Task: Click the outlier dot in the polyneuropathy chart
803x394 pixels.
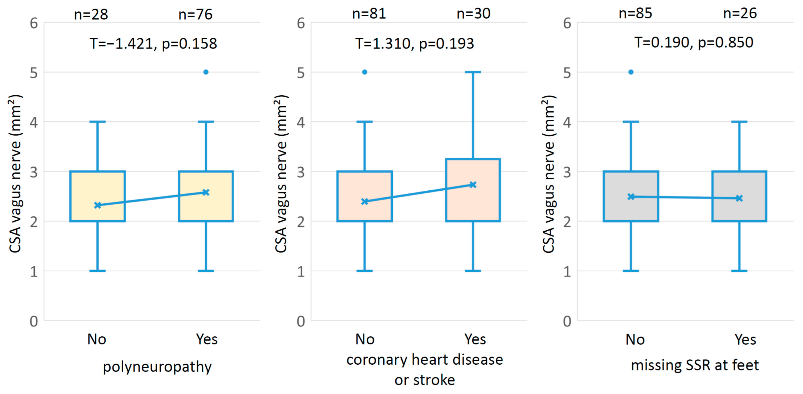Action: (206, 72)
